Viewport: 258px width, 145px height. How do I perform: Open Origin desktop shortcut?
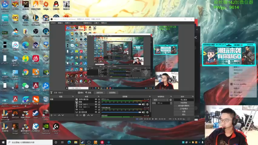46,5
